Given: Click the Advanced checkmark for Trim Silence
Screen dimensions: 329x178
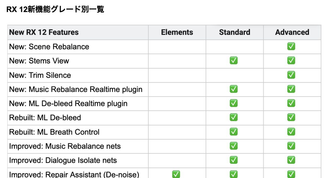Looking at the screenshot, I should (x=291, y=75).
